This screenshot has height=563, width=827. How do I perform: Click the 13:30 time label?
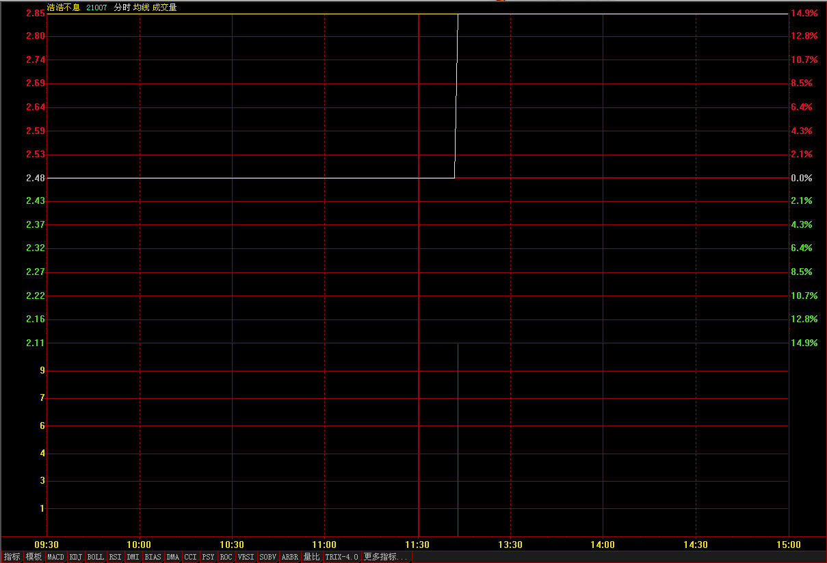pyautogui.click(x=510, y=545)
